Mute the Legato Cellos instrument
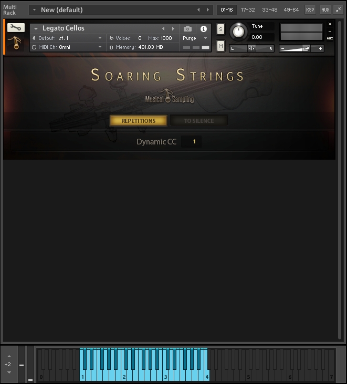This screenshot has width=347, height=384. (220, 46)
